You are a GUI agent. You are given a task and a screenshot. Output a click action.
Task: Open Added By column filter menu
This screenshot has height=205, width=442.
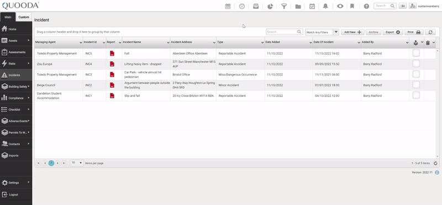(x=407, y=43)
